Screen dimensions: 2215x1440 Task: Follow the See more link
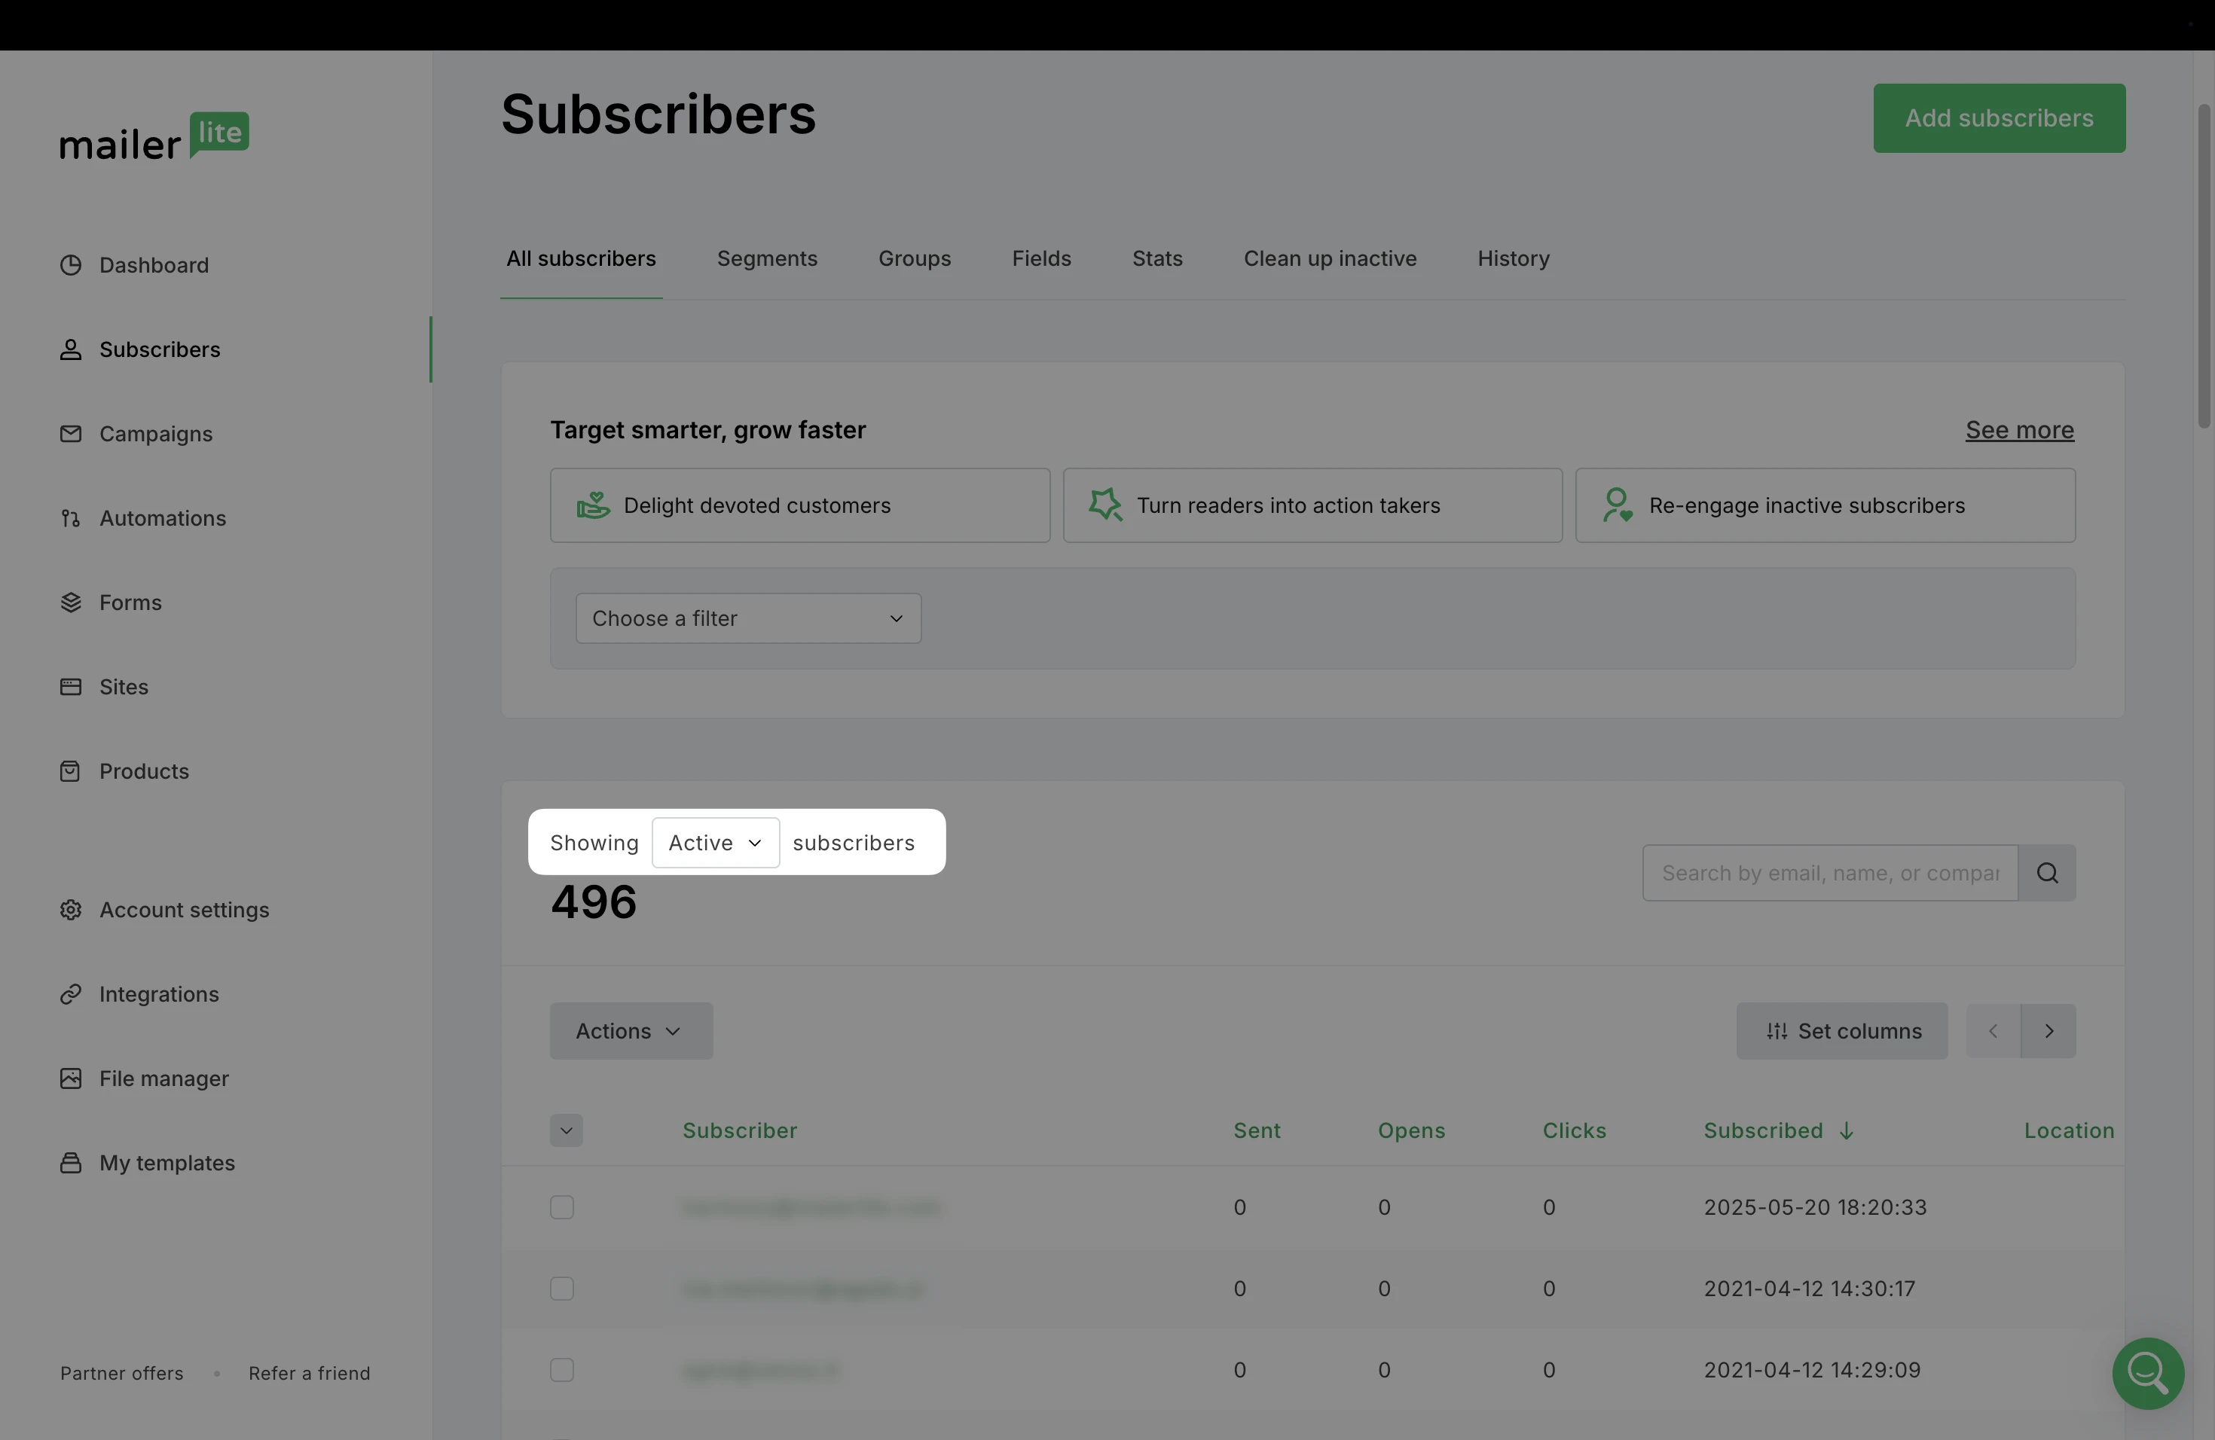point(2018,430)
